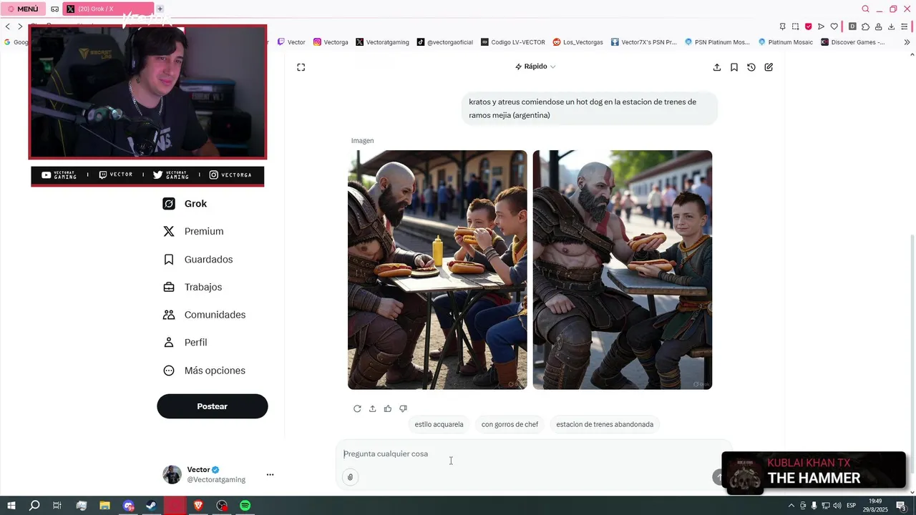Viewport: 916px width, 515px height.
Task: Open the browser downloads icon
Action: pos(891,26)
